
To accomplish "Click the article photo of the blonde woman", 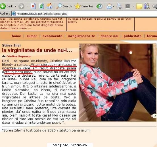I will tap(118, 83).
